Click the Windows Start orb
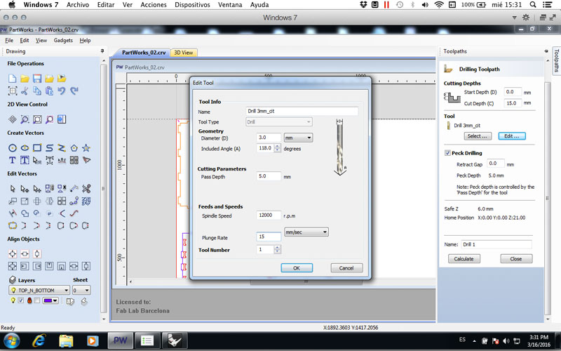 click(11, 340)
